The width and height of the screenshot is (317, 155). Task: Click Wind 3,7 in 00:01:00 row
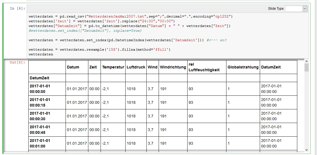coord(153,143)
